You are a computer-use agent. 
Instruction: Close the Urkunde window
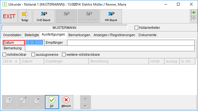point(191,4)
